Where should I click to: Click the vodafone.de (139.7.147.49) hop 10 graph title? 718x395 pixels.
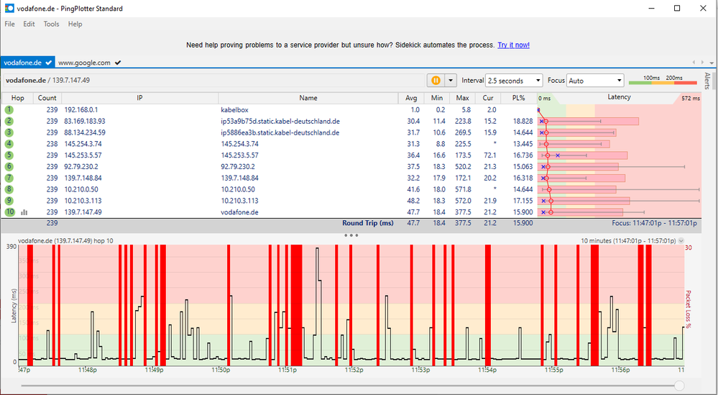pyautogui.click(x=65, y=240)
